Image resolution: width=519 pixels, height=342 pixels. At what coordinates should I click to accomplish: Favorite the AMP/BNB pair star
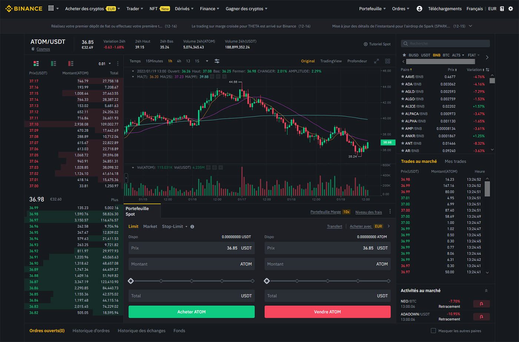[x=403, y=129]
